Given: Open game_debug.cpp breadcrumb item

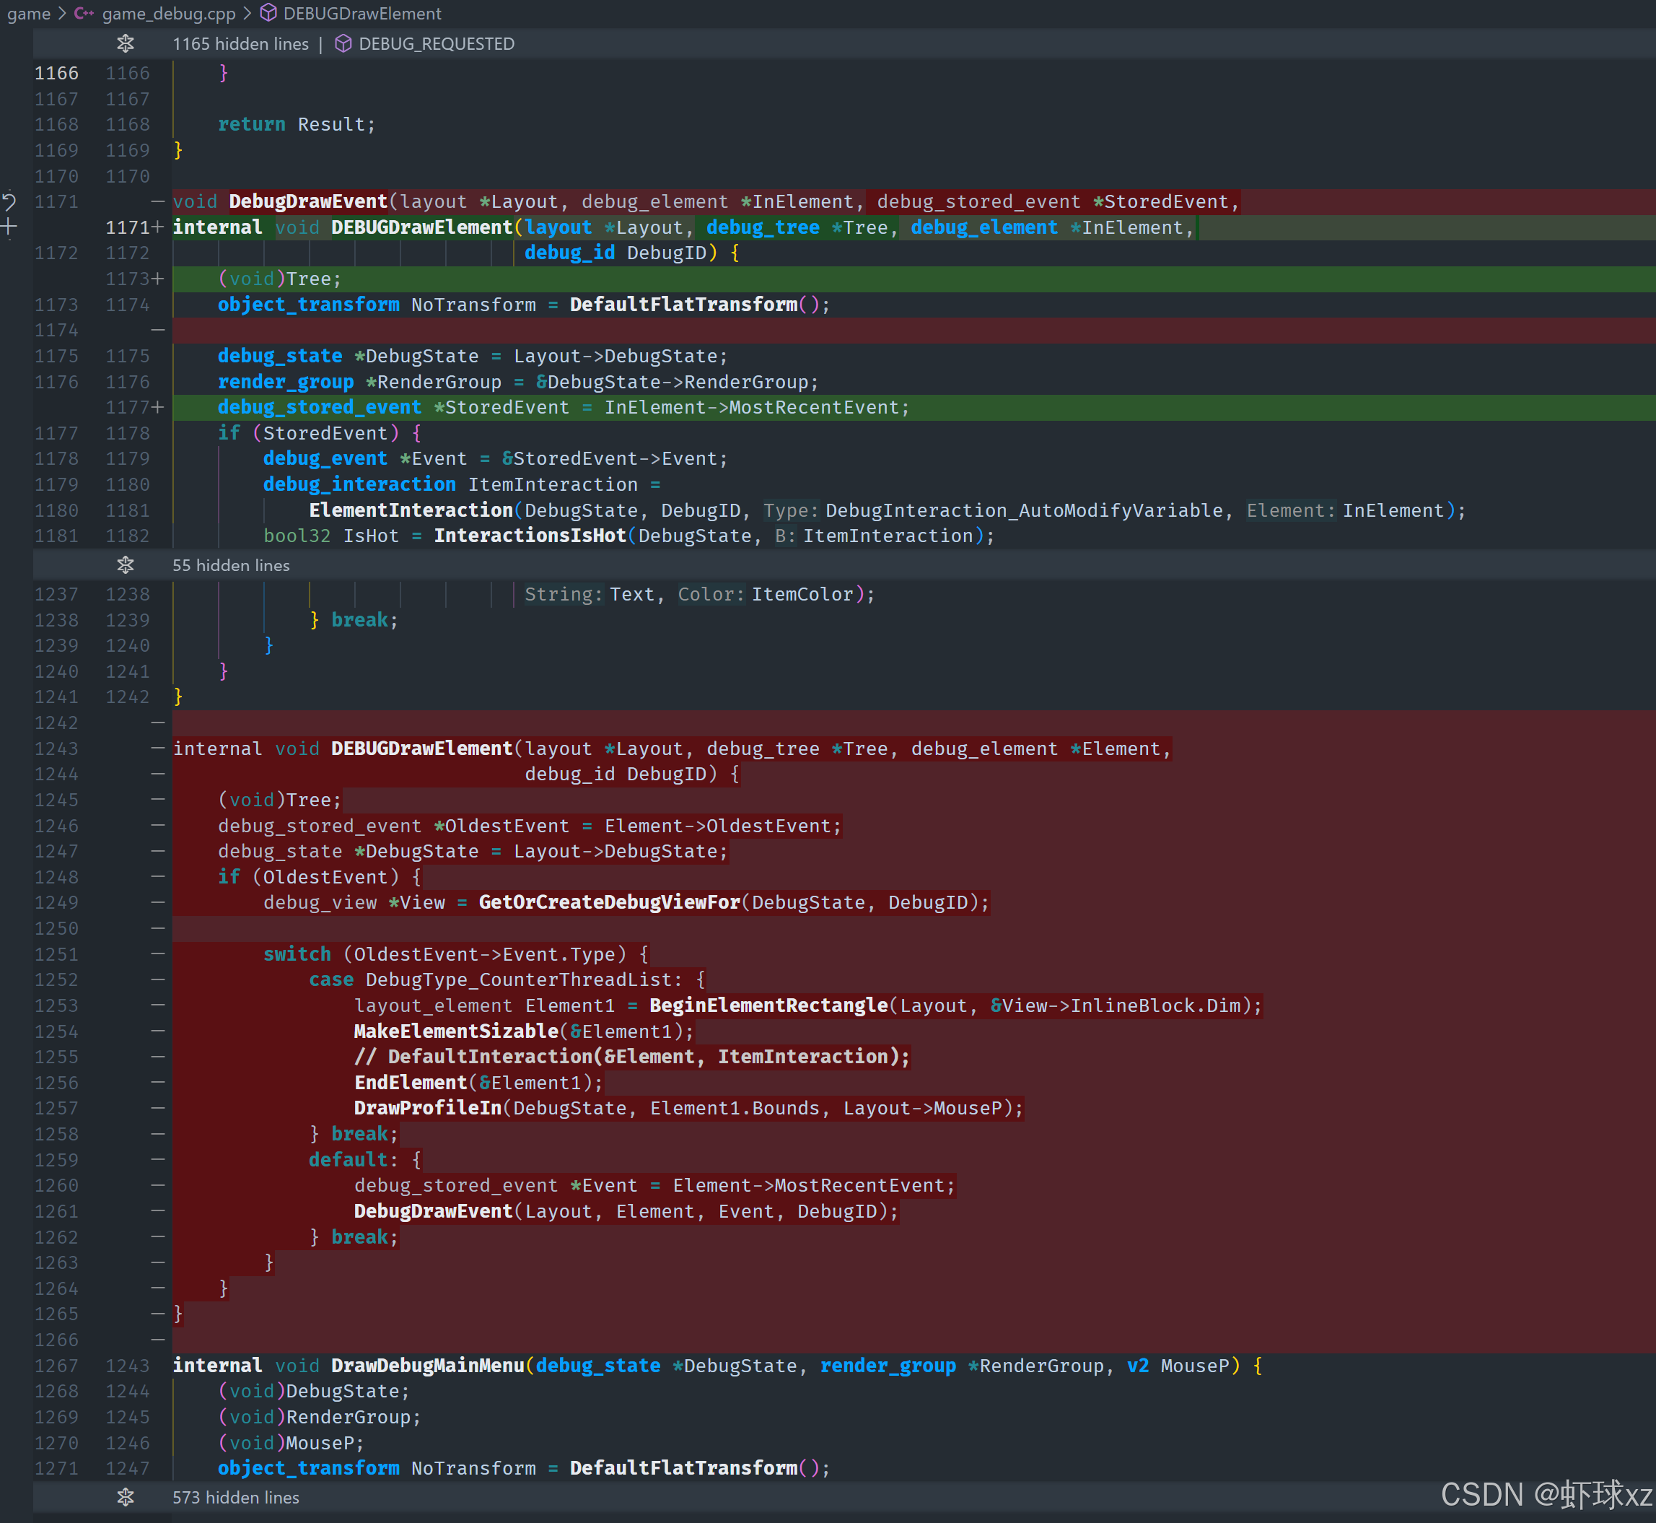Looking at the screenshot, I should pyautogui.click(x=168, y=13).
